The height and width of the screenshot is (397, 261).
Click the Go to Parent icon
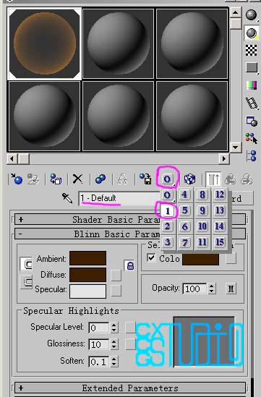pyautogui.click(x=231, y=179)
